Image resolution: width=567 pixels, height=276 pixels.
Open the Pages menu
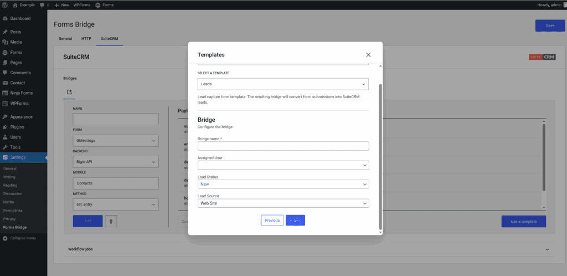click(23, 63)
